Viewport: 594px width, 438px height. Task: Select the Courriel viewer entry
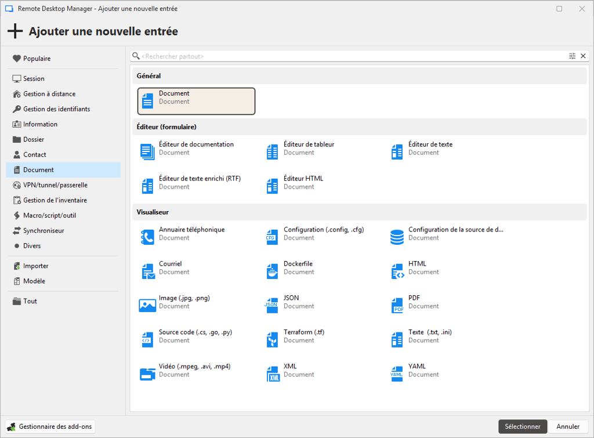coord(172,267)
